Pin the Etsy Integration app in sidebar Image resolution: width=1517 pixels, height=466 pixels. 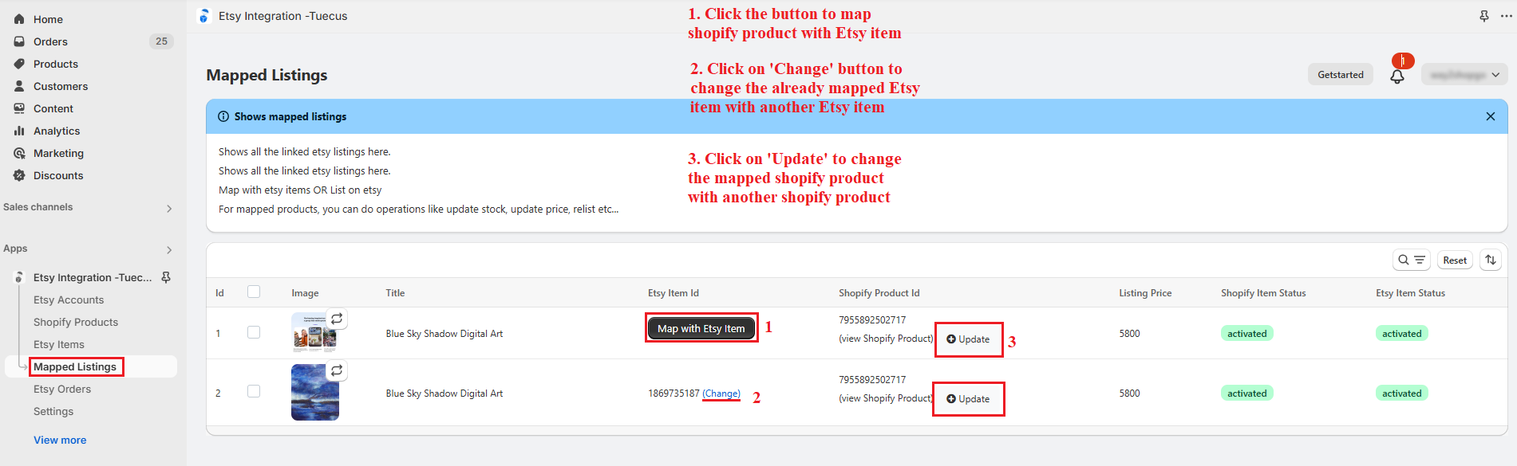tap(166, 277)
